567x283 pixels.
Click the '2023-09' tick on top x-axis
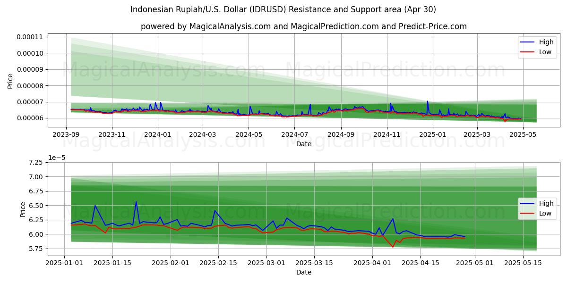[66, 134]
